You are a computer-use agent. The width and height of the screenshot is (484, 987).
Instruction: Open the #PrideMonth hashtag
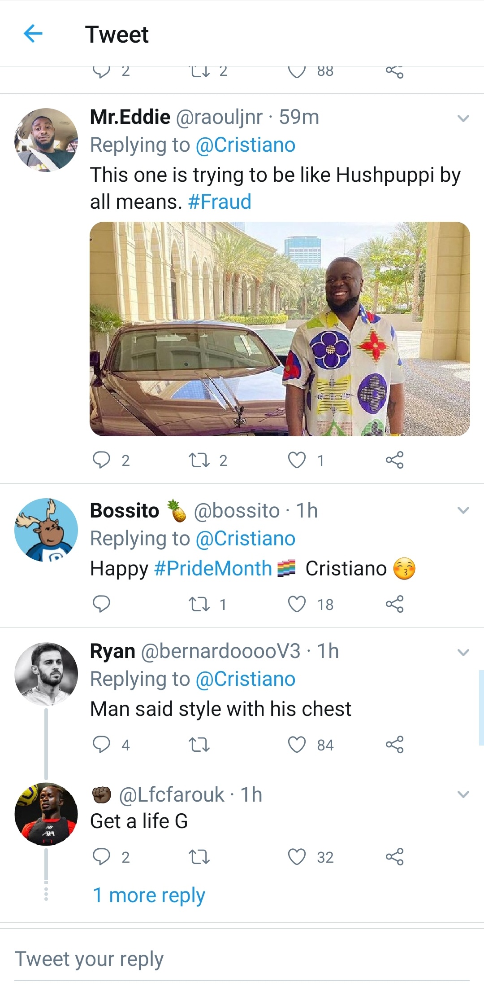tap(213, 569)
